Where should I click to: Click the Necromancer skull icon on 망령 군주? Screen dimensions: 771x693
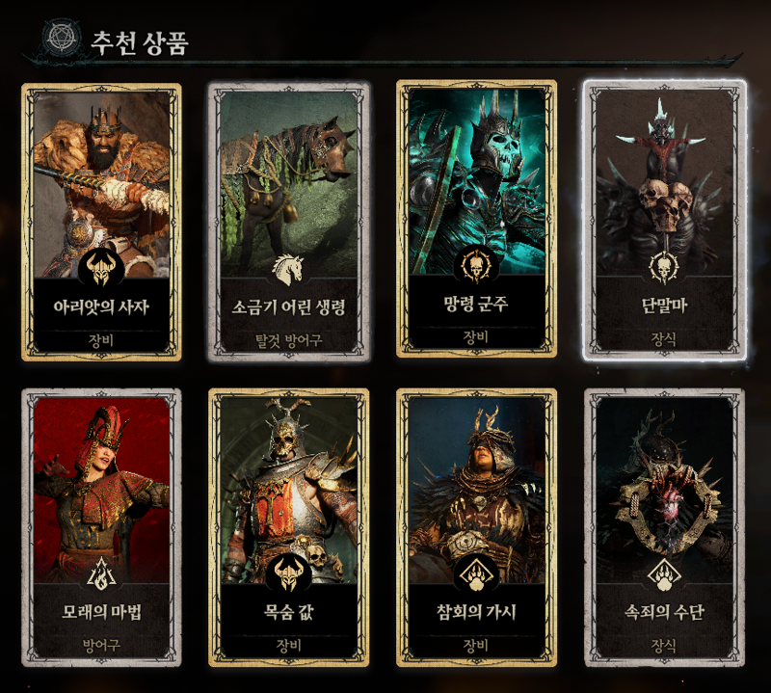pyautogui.click(x=476, y=266)
